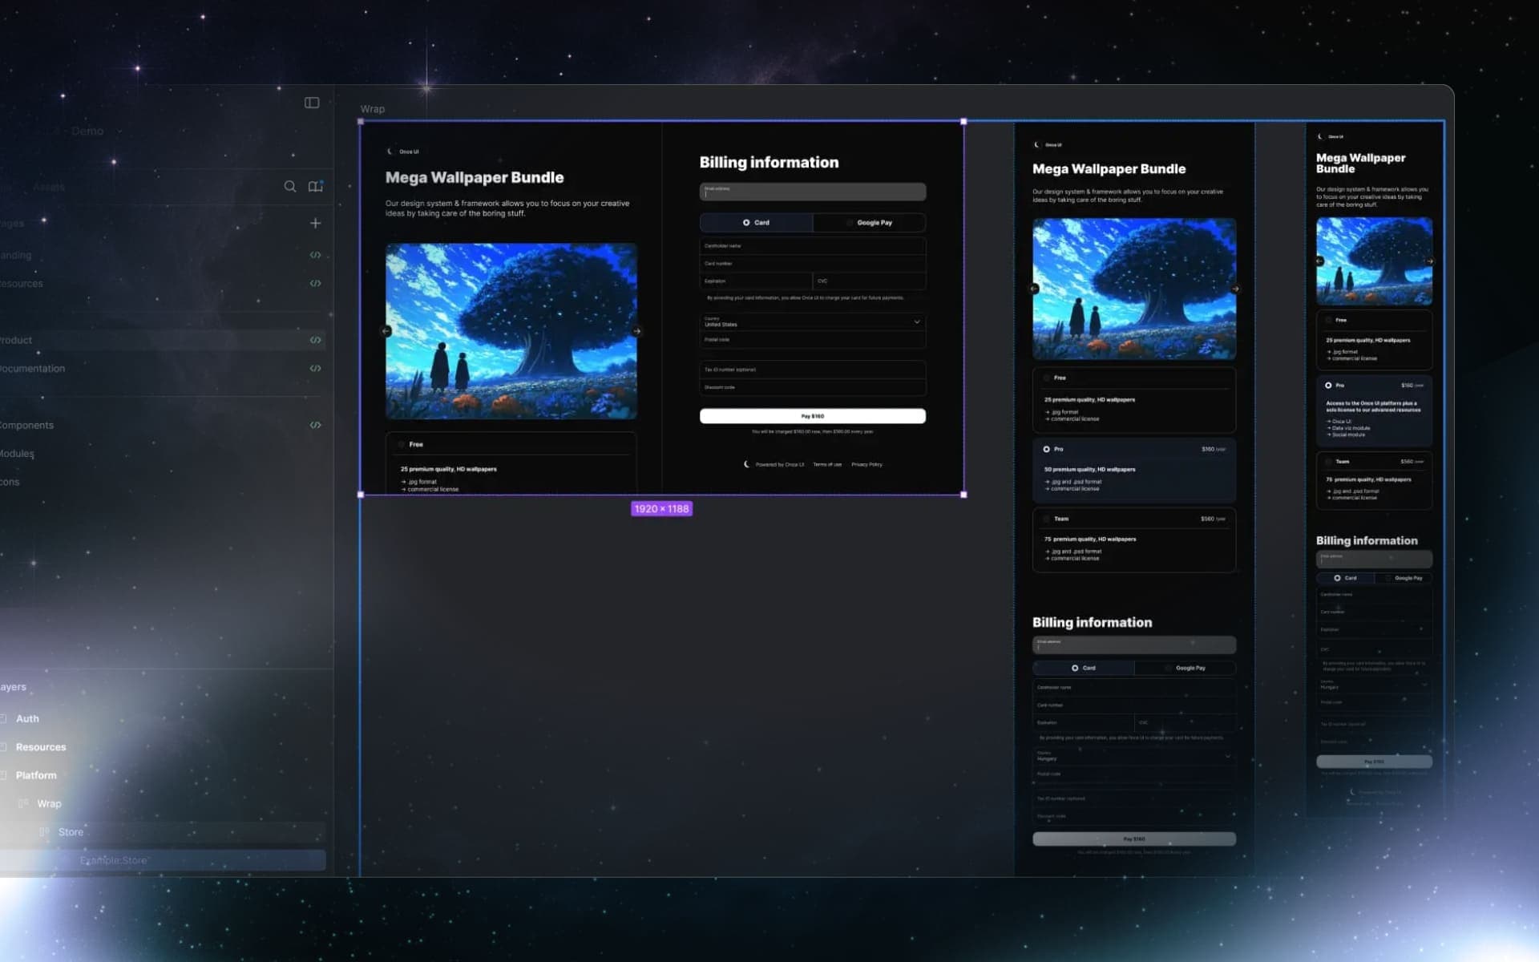Viewport: 1539px width, 962px height.
Task: Select the Platform layer
Action: pyautogui.click(x=36, y=775)
